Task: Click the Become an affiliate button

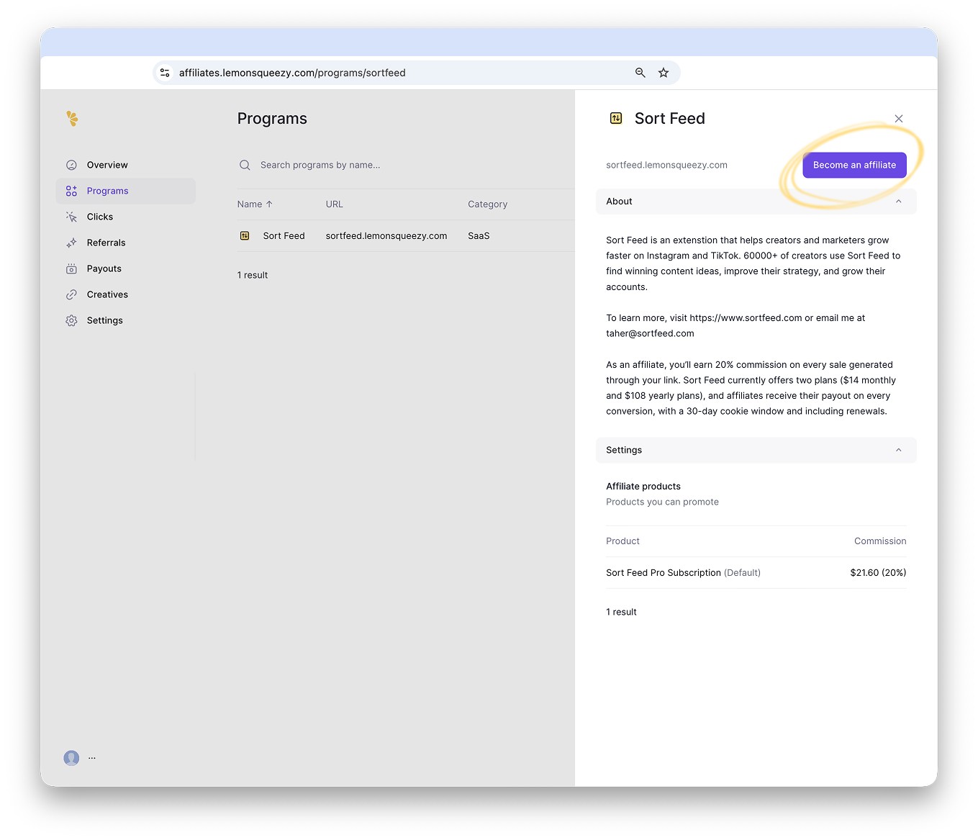Action: coord(854,165)
